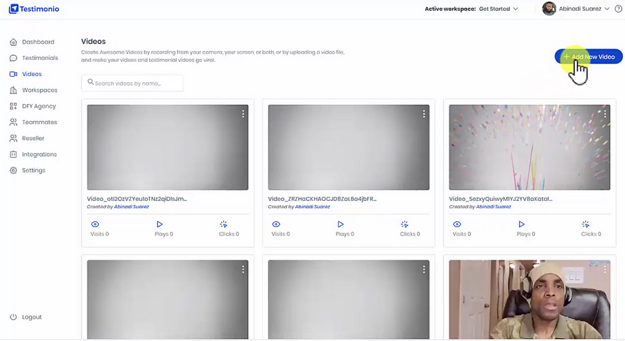The height and width of the screenshot is (341, 625).
Task: Open DFY Agency in the sidebar
Action: 39,106
